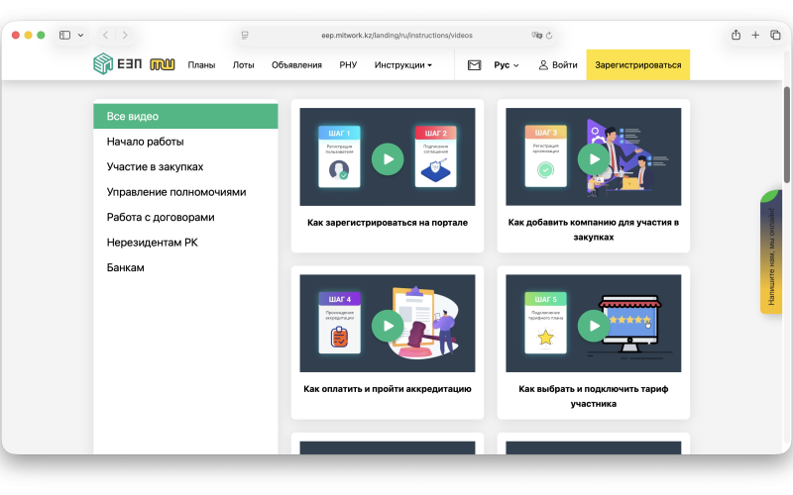Click the ШАГ 3 card in the thumbnail
Viewport: 793px width, 495px height.
pyautogui.click(x=546, y=156)
